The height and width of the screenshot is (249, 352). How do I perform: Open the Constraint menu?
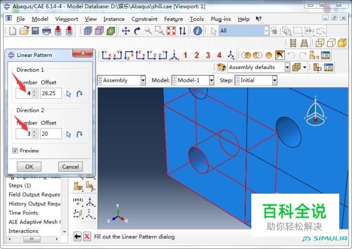[144, 19]
